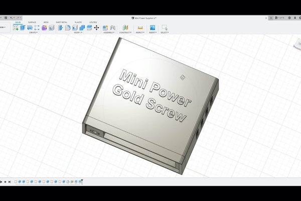
Task: Switch to the SHEET METAL tab
Action: (61, 22)
